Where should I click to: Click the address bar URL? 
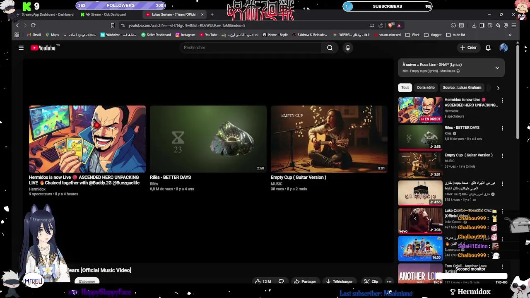(187, 25)
